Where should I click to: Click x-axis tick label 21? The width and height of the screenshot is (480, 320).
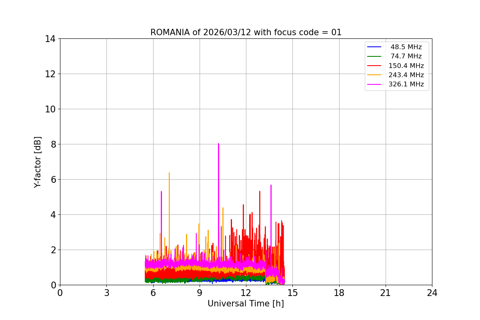[386, 293]
